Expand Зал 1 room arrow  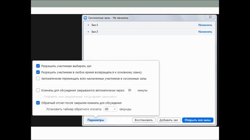click(88, 25)
